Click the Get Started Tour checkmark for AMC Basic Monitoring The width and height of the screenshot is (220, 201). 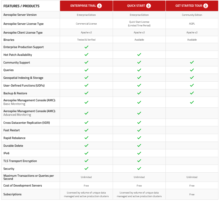pos(192,102)
